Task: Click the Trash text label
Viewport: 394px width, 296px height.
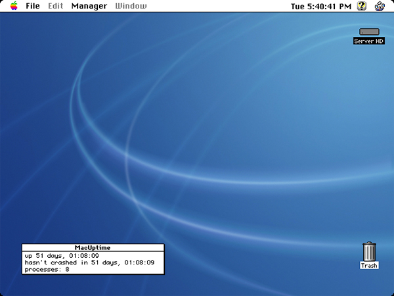Action: (x=369, y=266)
